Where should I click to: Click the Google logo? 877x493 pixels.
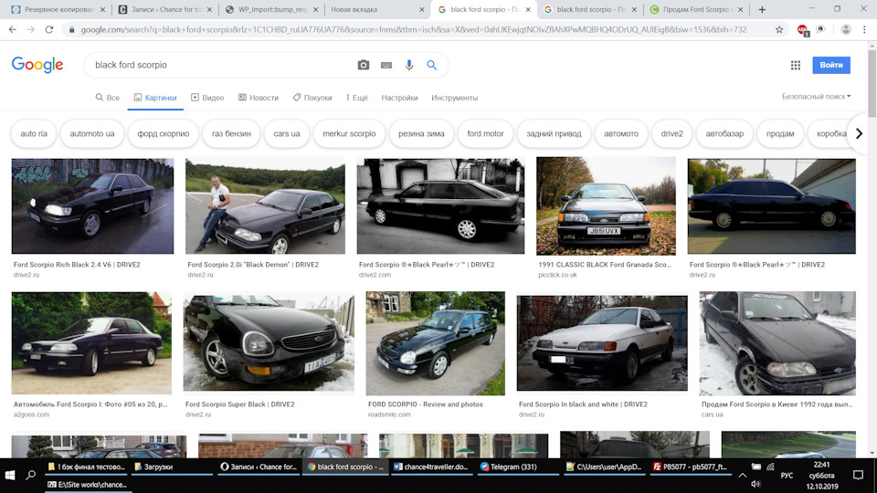coord(37,65)
